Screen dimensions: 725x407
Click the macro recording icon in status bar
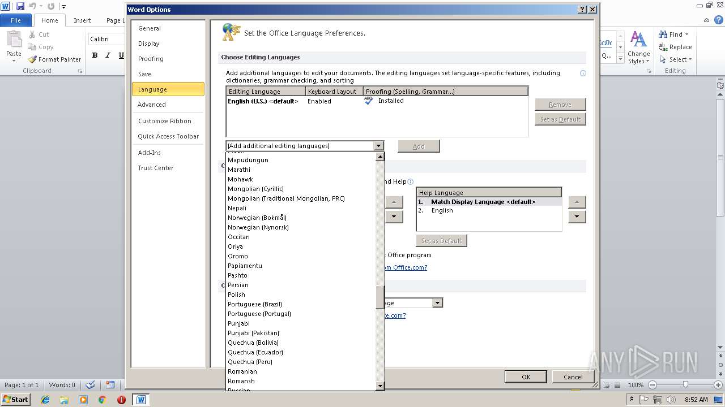110,385
